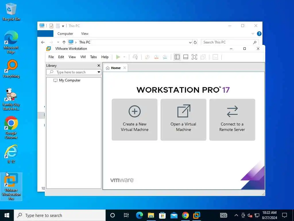Select the Family Guy desktop shortcut
Screen dimensions: 294x221
[11, 99]
